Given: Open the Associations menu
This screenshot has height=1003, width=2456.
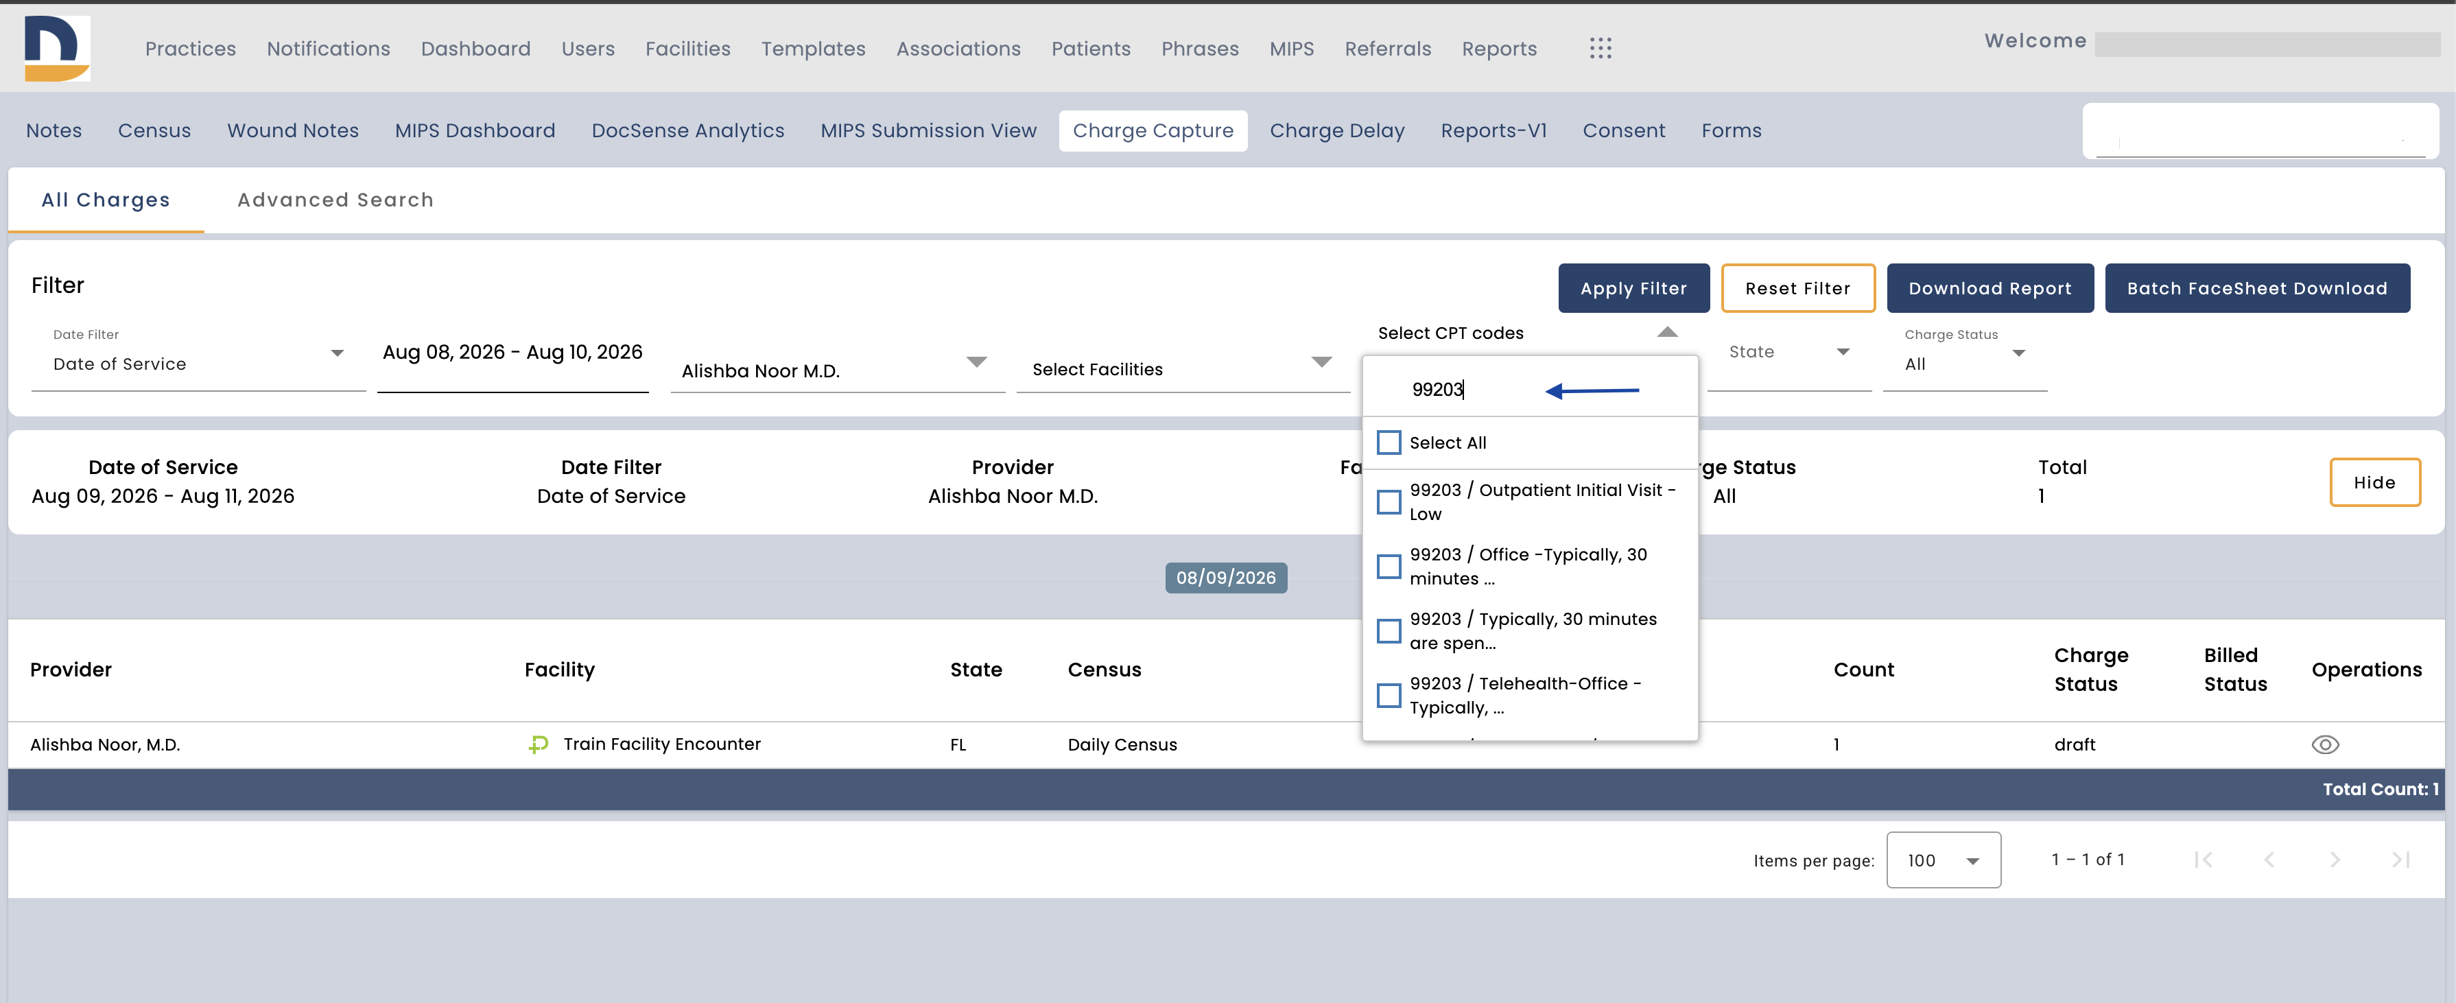Looking at the screenshot, I should pyautogui.click(x=958, y=49).
